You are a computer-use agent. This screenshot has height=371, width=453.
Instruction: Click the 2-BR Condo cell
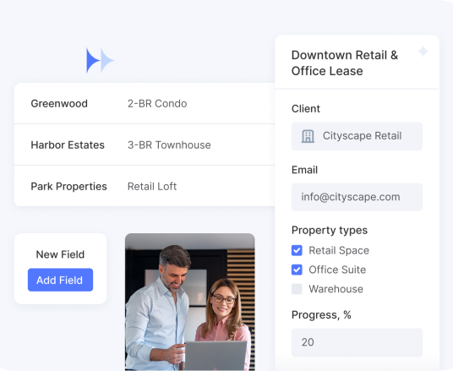pyautogui.click(x=157, y=103)
